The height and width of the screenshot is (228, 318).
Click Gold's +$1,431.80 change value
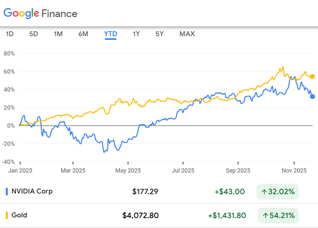pyautogui.click(x=227, y=215)
